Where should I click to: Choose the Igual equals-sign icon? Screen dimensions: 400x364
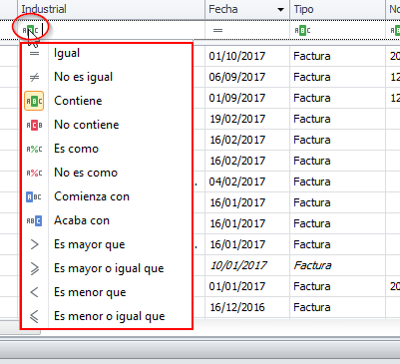coord(34,53)
